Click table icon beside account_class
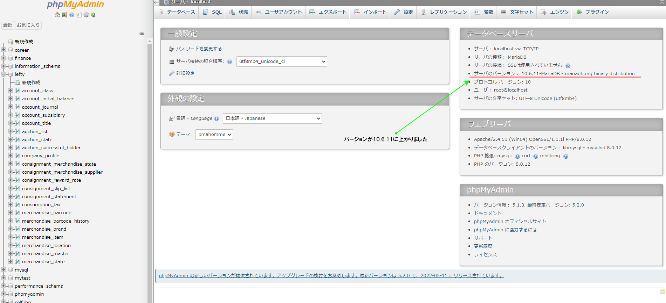This screenshot has height=303, width=666. point(18,91)
